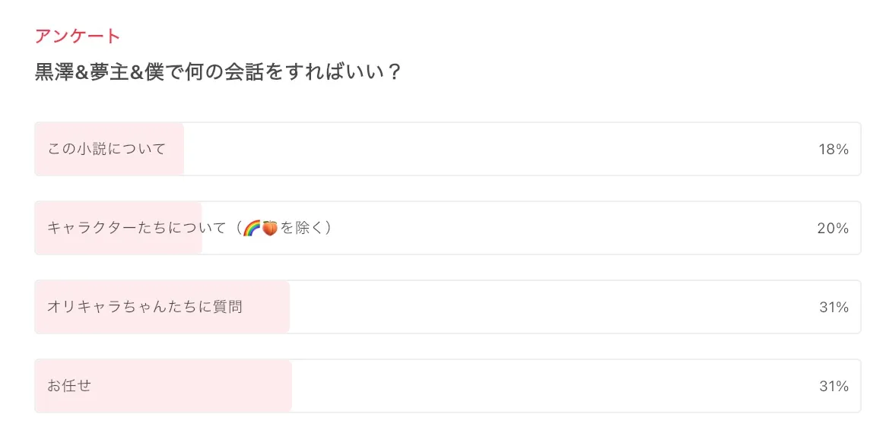Viewport: 886px width, 436px height.
Task: Click the 18% result for この小説について
Action: 833,150
